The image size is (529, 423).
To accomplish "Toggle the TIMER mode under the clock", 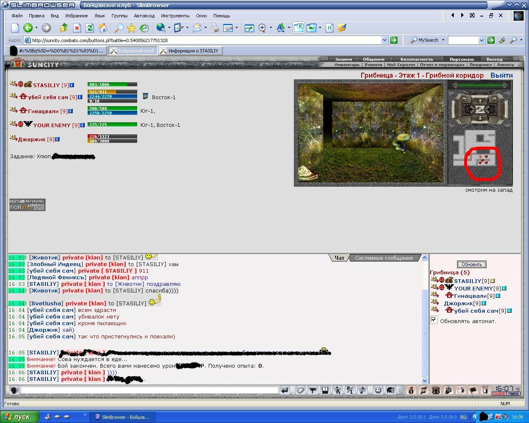I will point(513,394).
